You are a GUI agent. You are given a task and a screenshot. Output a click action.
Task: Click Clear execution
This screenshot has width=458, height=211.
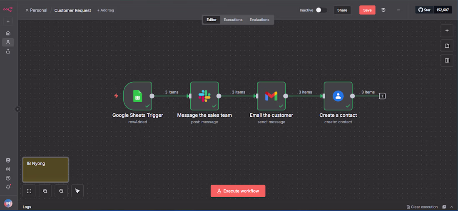[422, 207]
